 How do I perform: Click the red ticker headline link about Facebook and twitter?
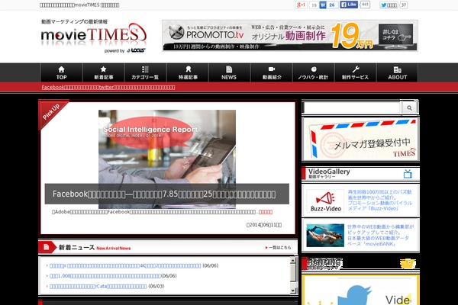point(108,87)
